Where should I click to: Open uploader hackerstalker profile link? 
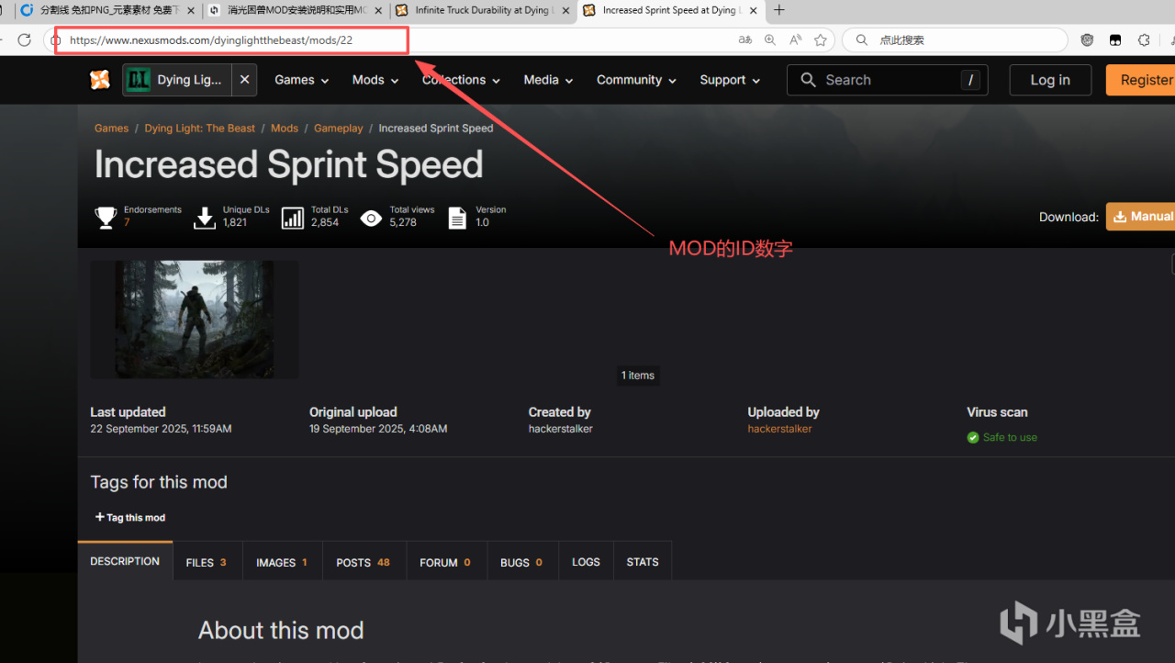click(780, 429)
